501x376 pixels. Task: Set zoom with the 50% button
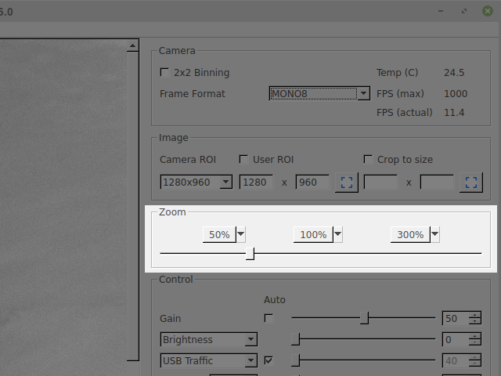[219, 235]
